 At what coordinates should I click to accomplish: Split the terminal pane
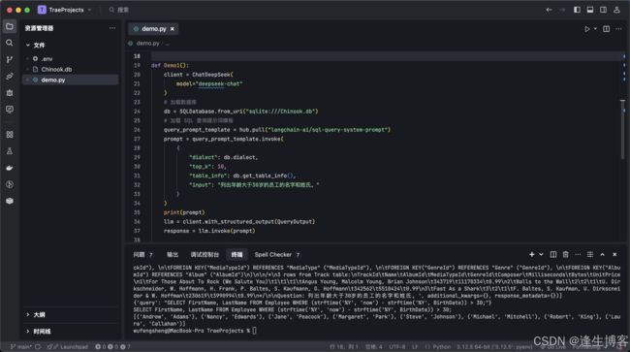[x=552, y=254]
